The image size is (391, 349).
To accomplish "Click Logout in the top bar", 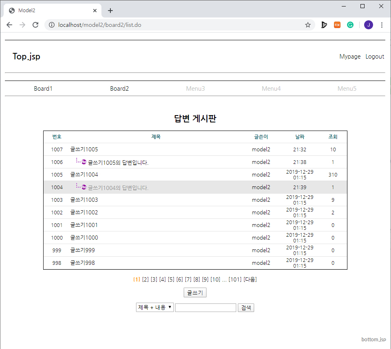I will coord(375,57).
